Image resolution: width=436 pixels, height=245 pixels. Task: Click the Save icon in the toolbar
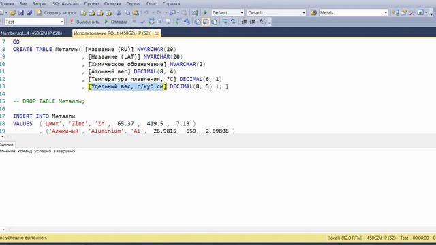coord(21,13)
